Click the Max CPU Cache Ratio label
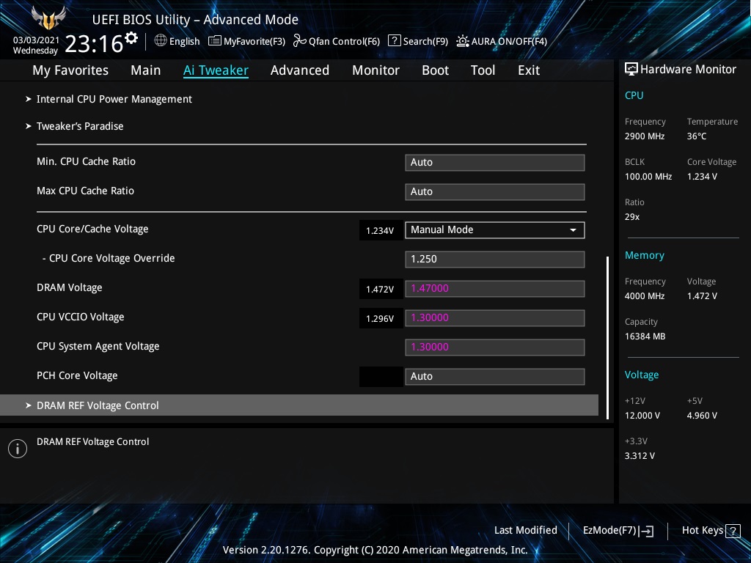 [x=85, y=191]
